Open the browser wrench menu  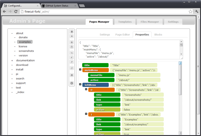(197, 12)
